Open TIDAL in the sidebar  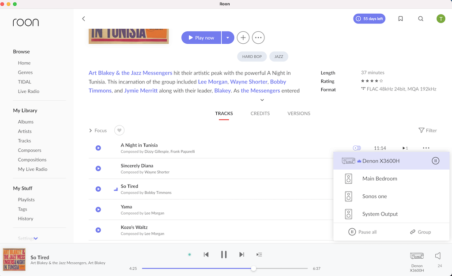[25, 82]
